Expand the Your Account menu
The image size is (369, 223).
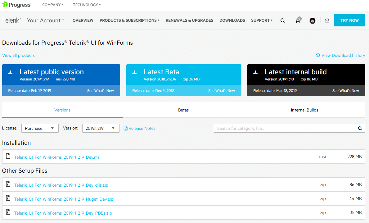45,20
